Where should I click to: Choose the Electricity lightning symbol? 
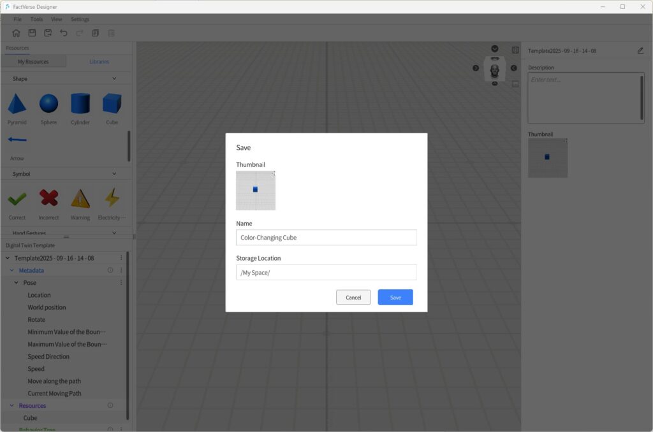[112, 199]
